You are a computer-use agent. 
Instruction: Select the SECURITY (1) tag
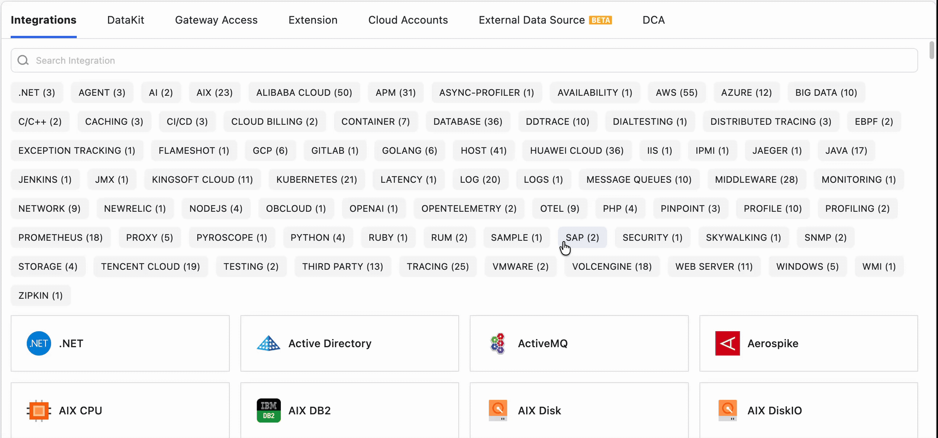point(653,237)
